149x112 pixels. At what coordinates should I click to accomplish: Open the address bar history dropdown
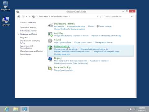pyautogui.click(x=97, y=16)
